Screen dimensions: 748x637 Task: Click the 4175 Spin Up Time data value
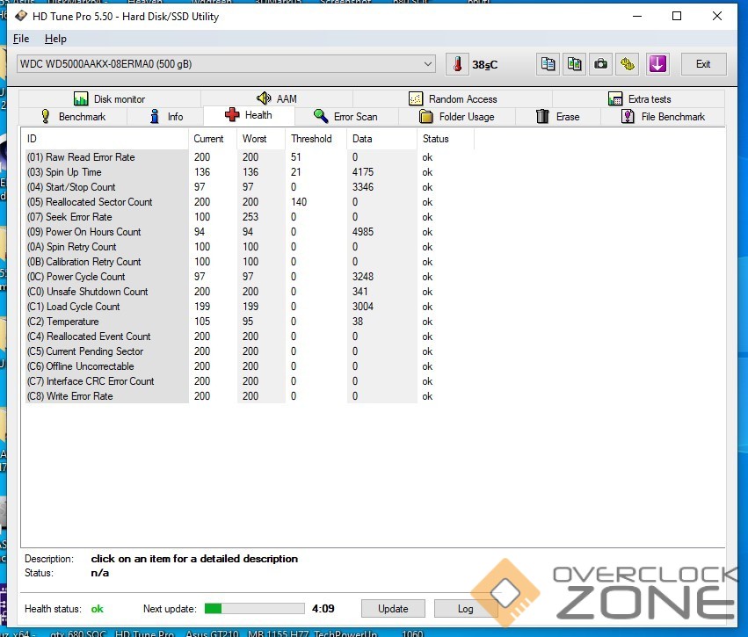click(x=363, y=172)
